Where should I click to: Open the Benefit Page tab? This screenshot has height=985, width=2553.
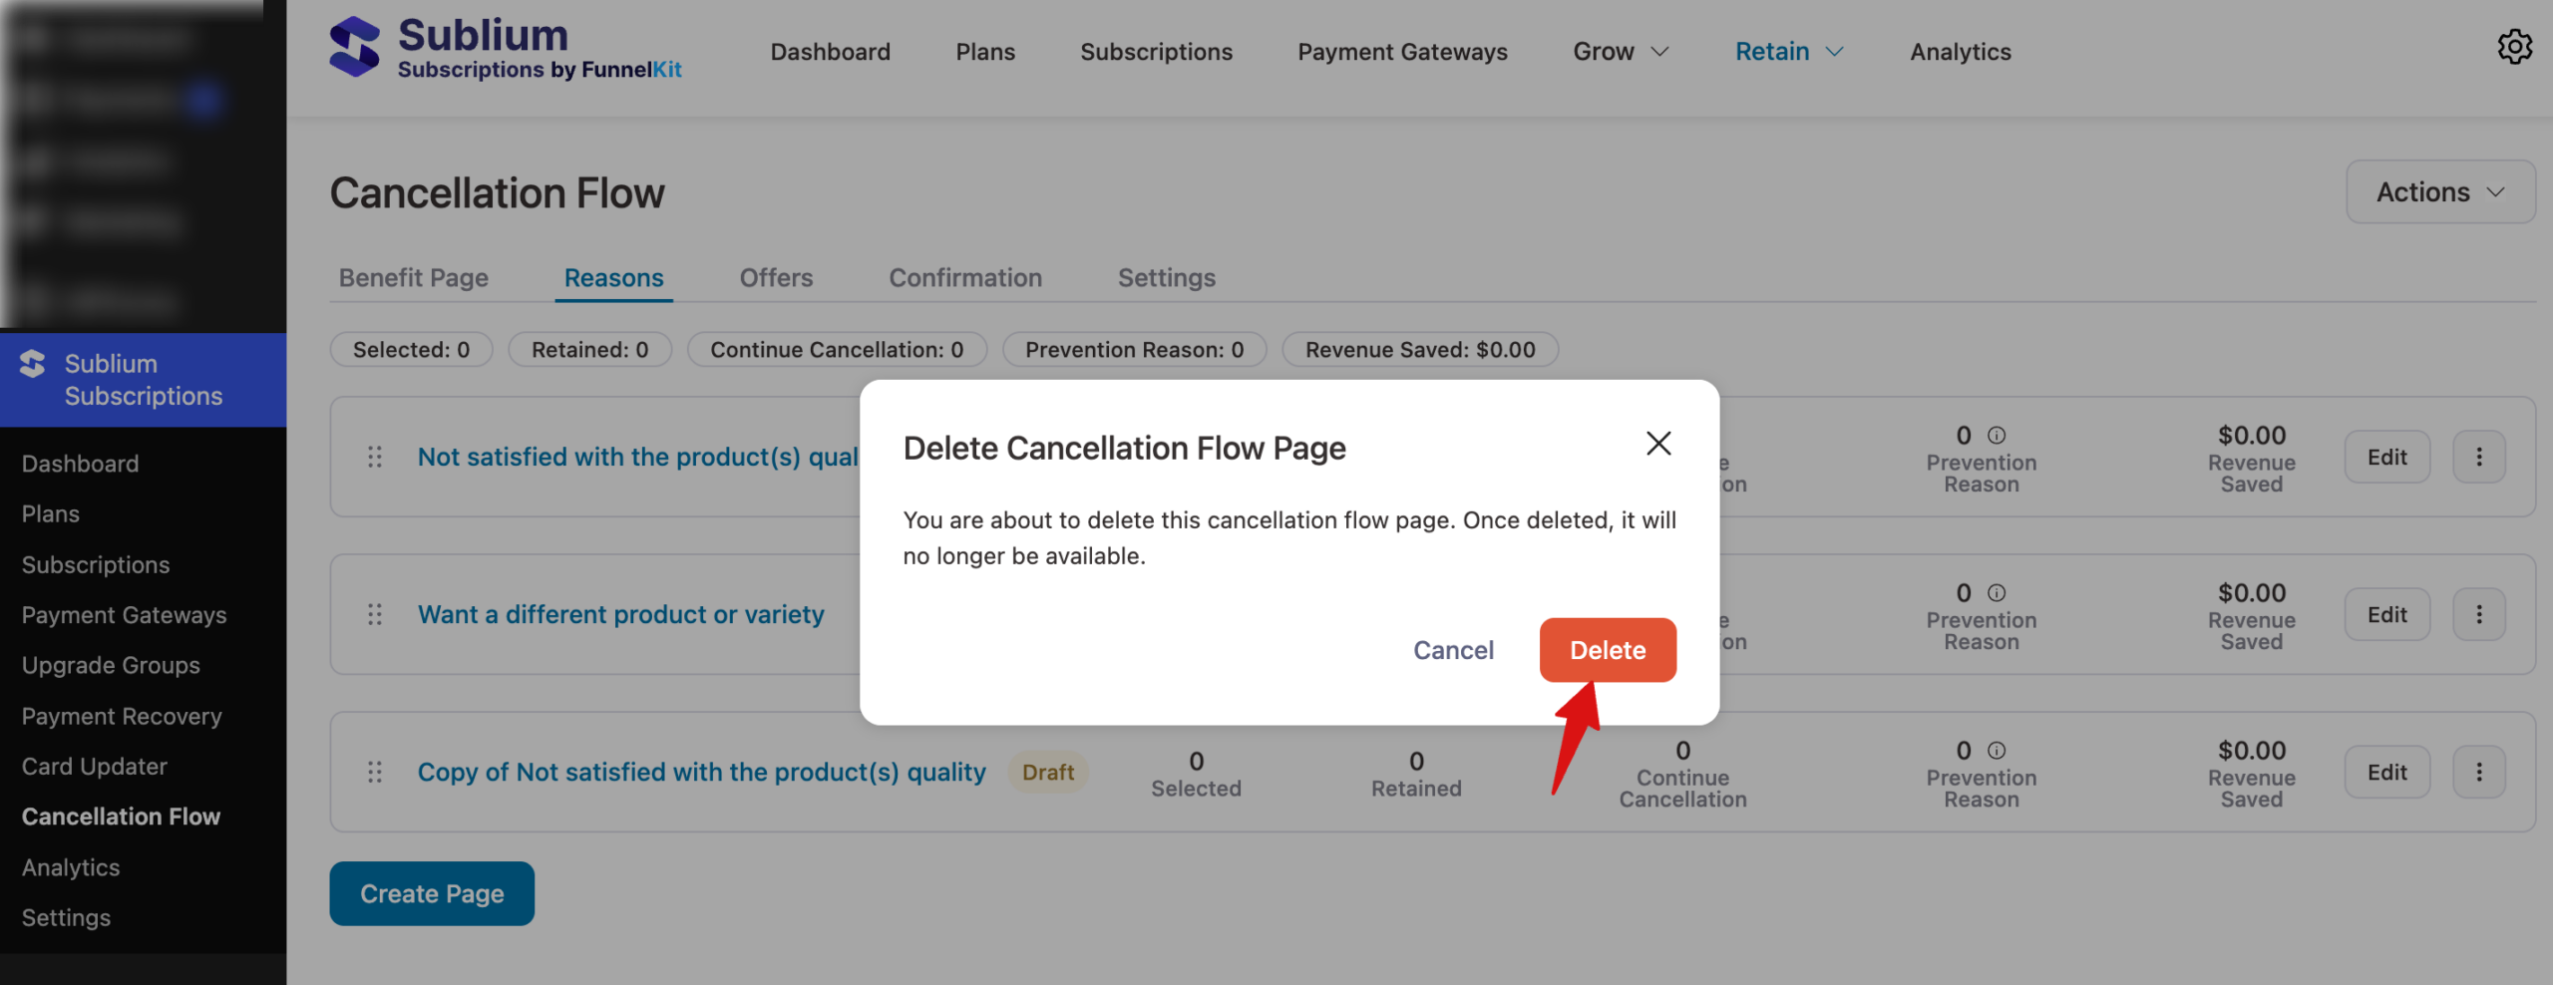(413, 278)
